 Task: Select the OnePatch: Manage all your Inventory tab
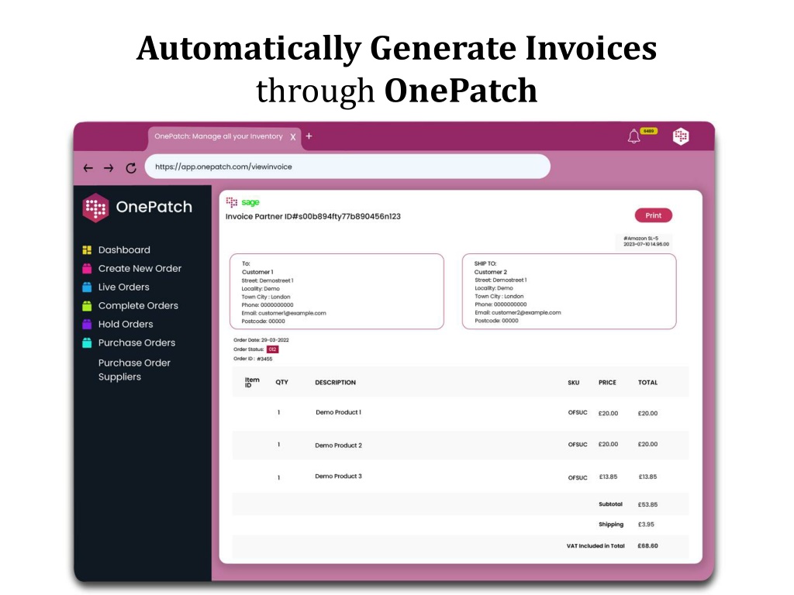coord(224,136)
